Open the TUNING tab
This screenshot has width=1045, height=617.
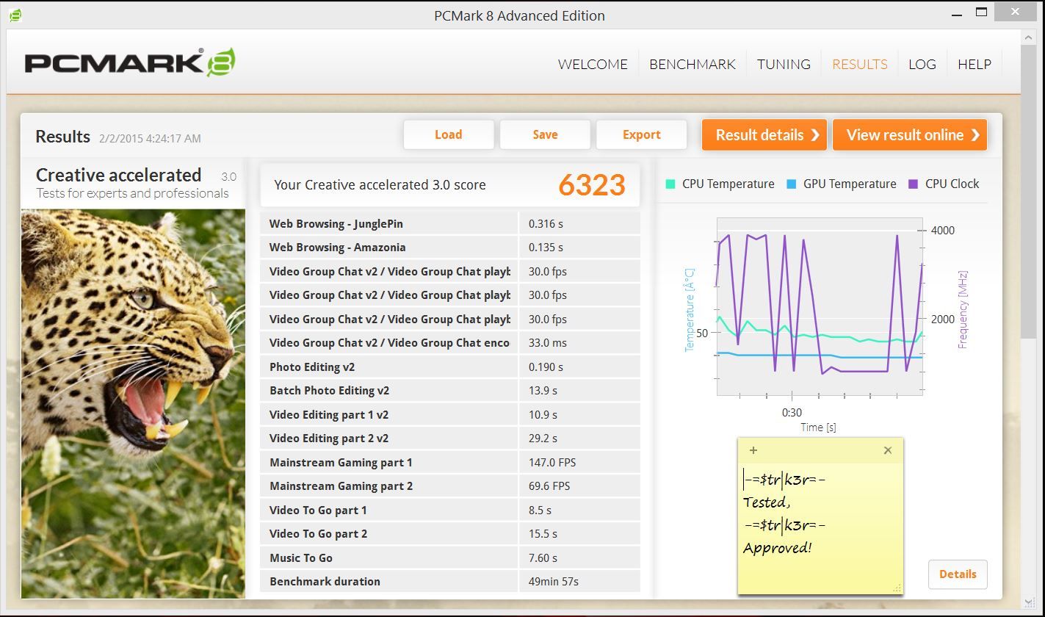click(x=784, y=65)
